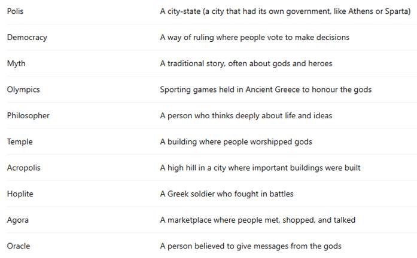Viewport: 417px width, 258px height.
Task: Click the 'Acropolis' term
Action: click(24, 168)
